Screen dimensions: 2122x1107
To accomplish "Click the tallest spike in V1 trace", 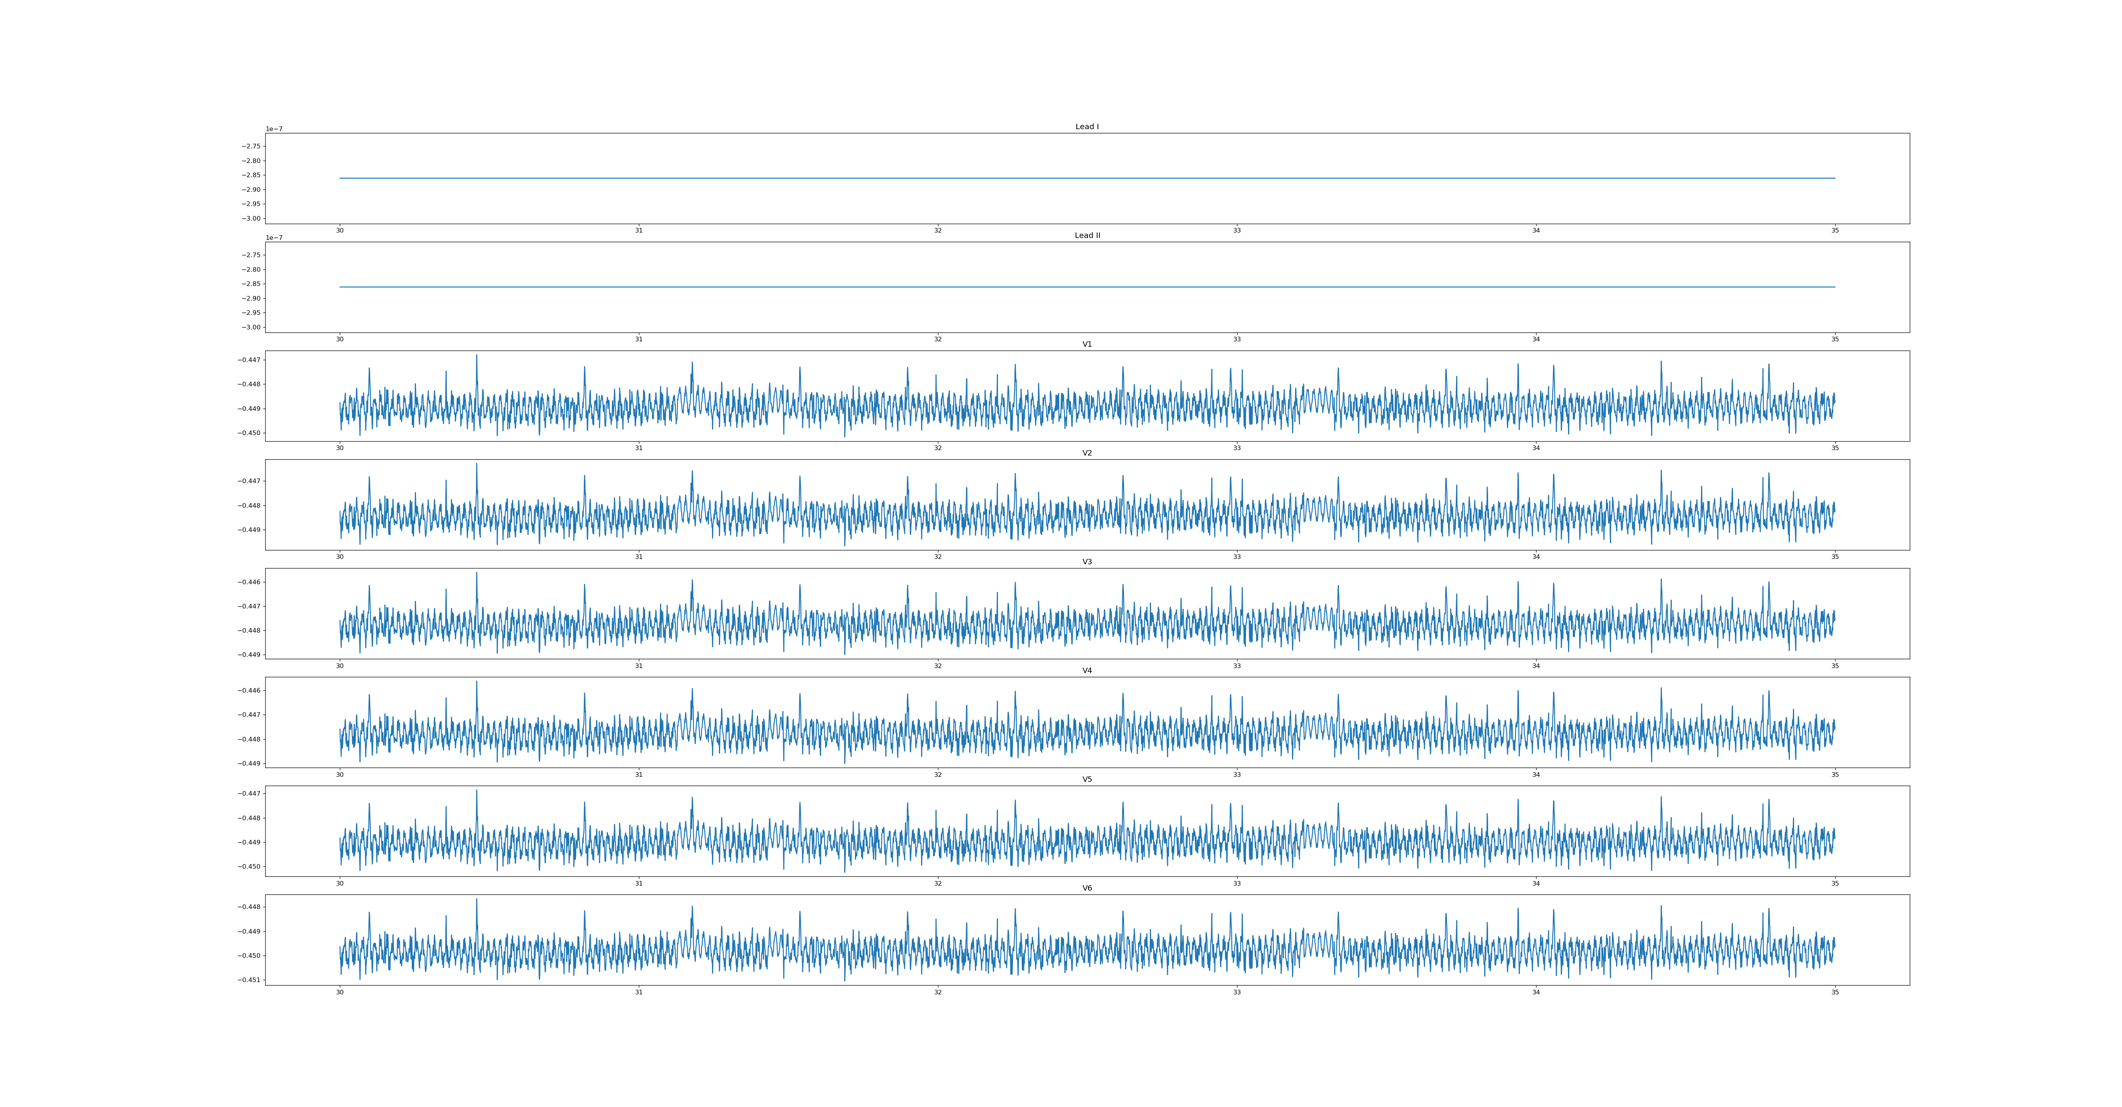I will pyautogui.click(x=476, y=356).
